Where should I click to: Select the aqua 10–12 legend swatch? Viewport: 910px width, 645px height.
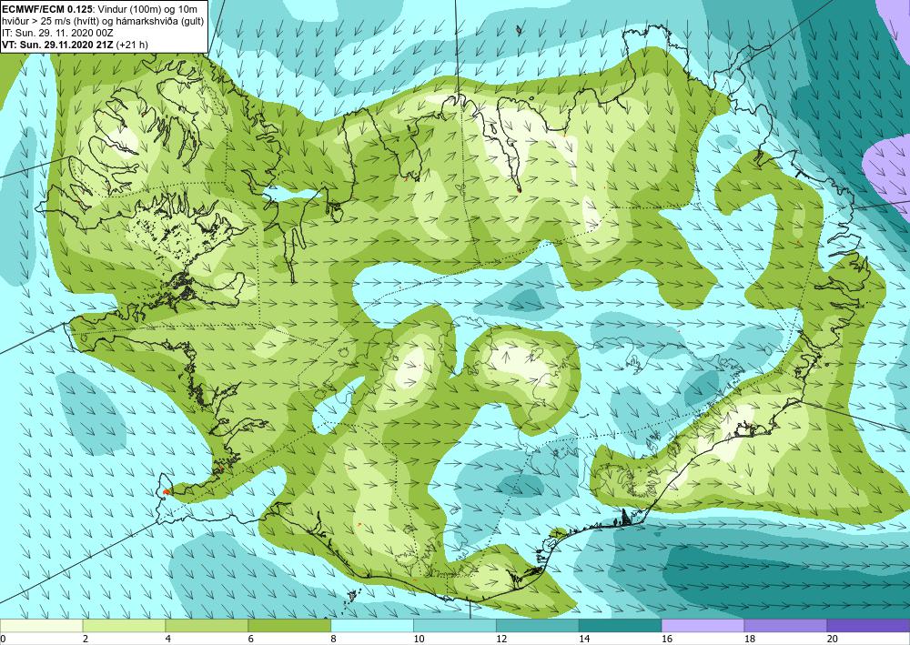pos(454,626)
